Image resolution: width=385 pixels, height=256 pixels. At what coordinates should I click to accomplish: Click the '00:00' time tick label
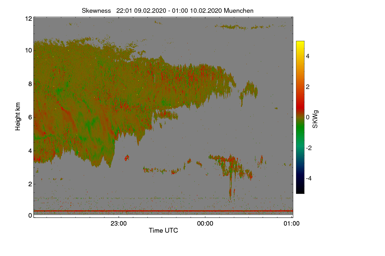[x=205, y=224]
